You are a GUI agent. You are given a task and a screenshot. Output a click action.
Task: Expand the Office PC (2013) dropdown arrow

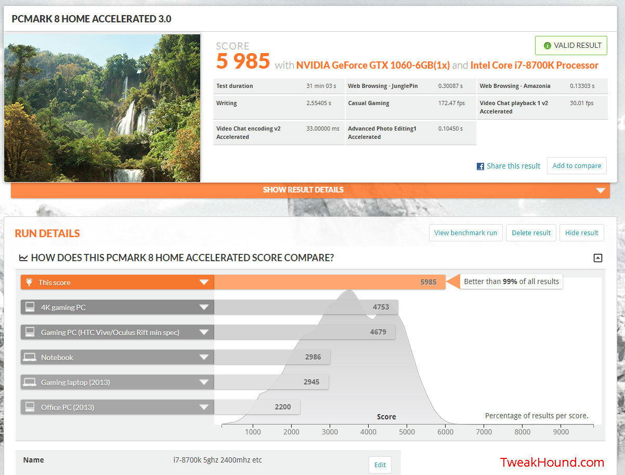[204, 407]
